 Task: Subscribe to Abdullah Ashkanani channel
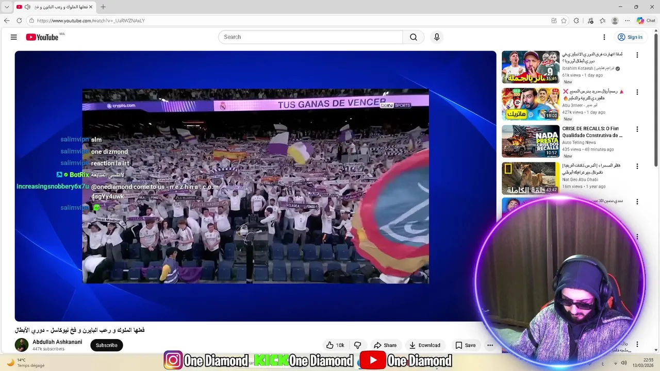coord(107,345)
